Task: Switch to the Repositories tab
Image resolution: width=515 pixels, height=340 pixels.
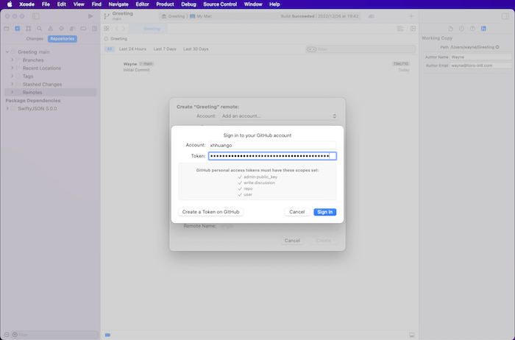Action: pos(63,39)
